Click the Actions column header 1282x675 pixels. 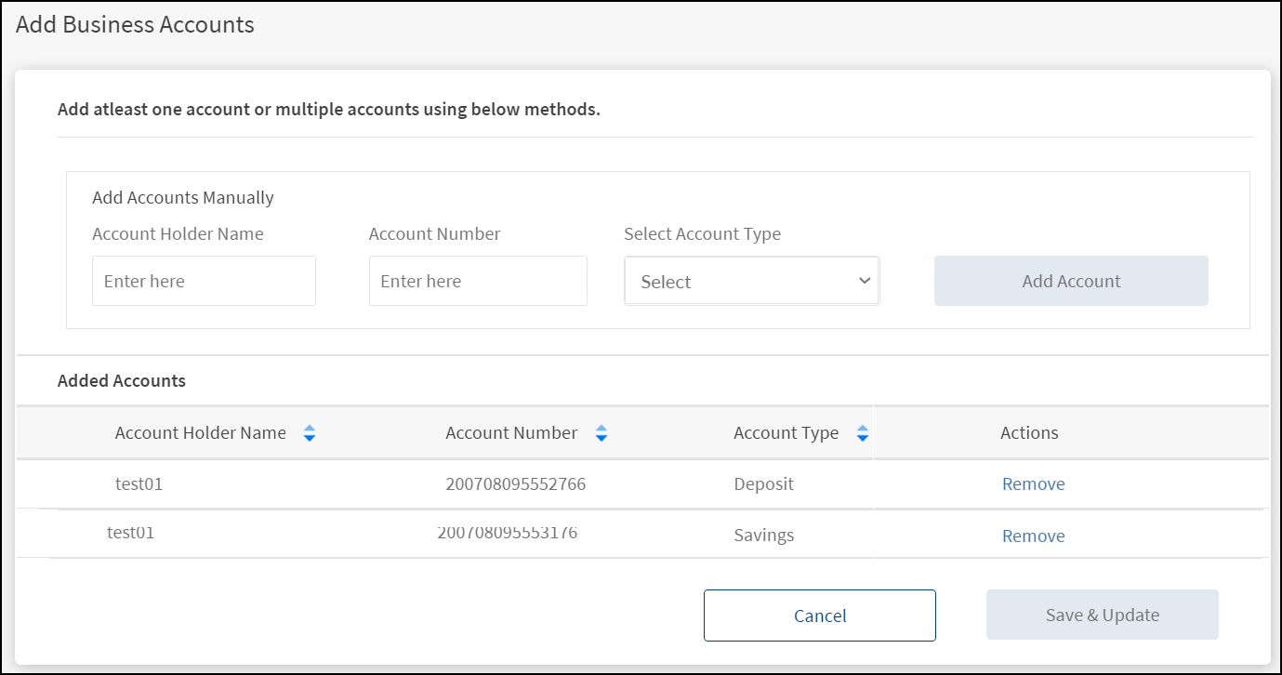pyautogui.click(x=1029, y=433)
